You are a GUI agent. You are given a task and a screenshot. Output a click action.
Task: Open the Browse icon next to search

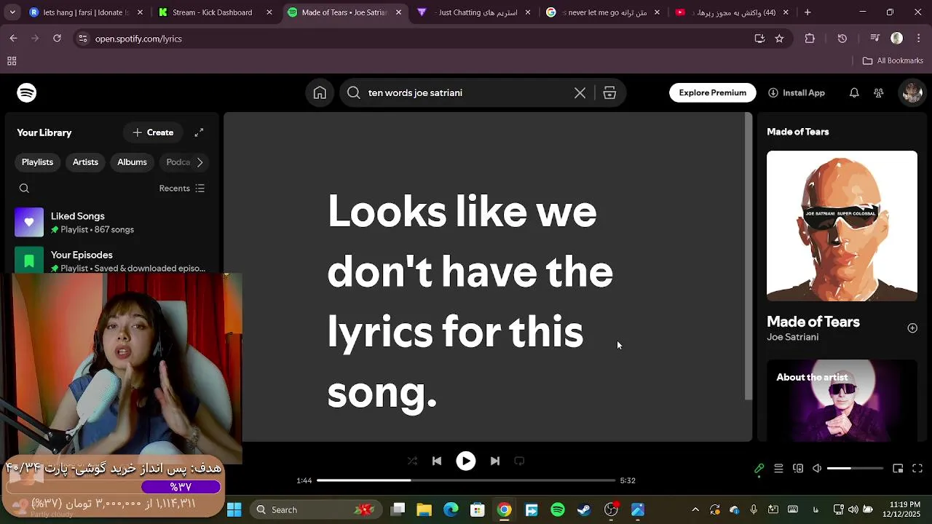[x=609, y=92]
